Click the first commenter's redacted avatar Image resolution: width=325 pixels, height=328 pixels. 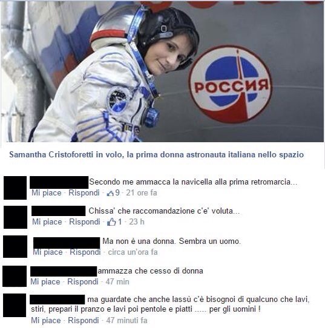point(15,188)
